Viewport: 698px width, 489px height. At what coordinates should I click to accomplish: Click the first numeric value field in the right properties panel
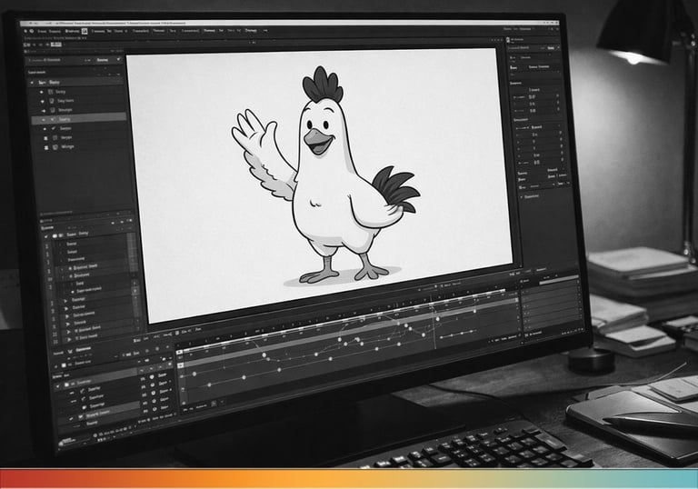[533, 96]
